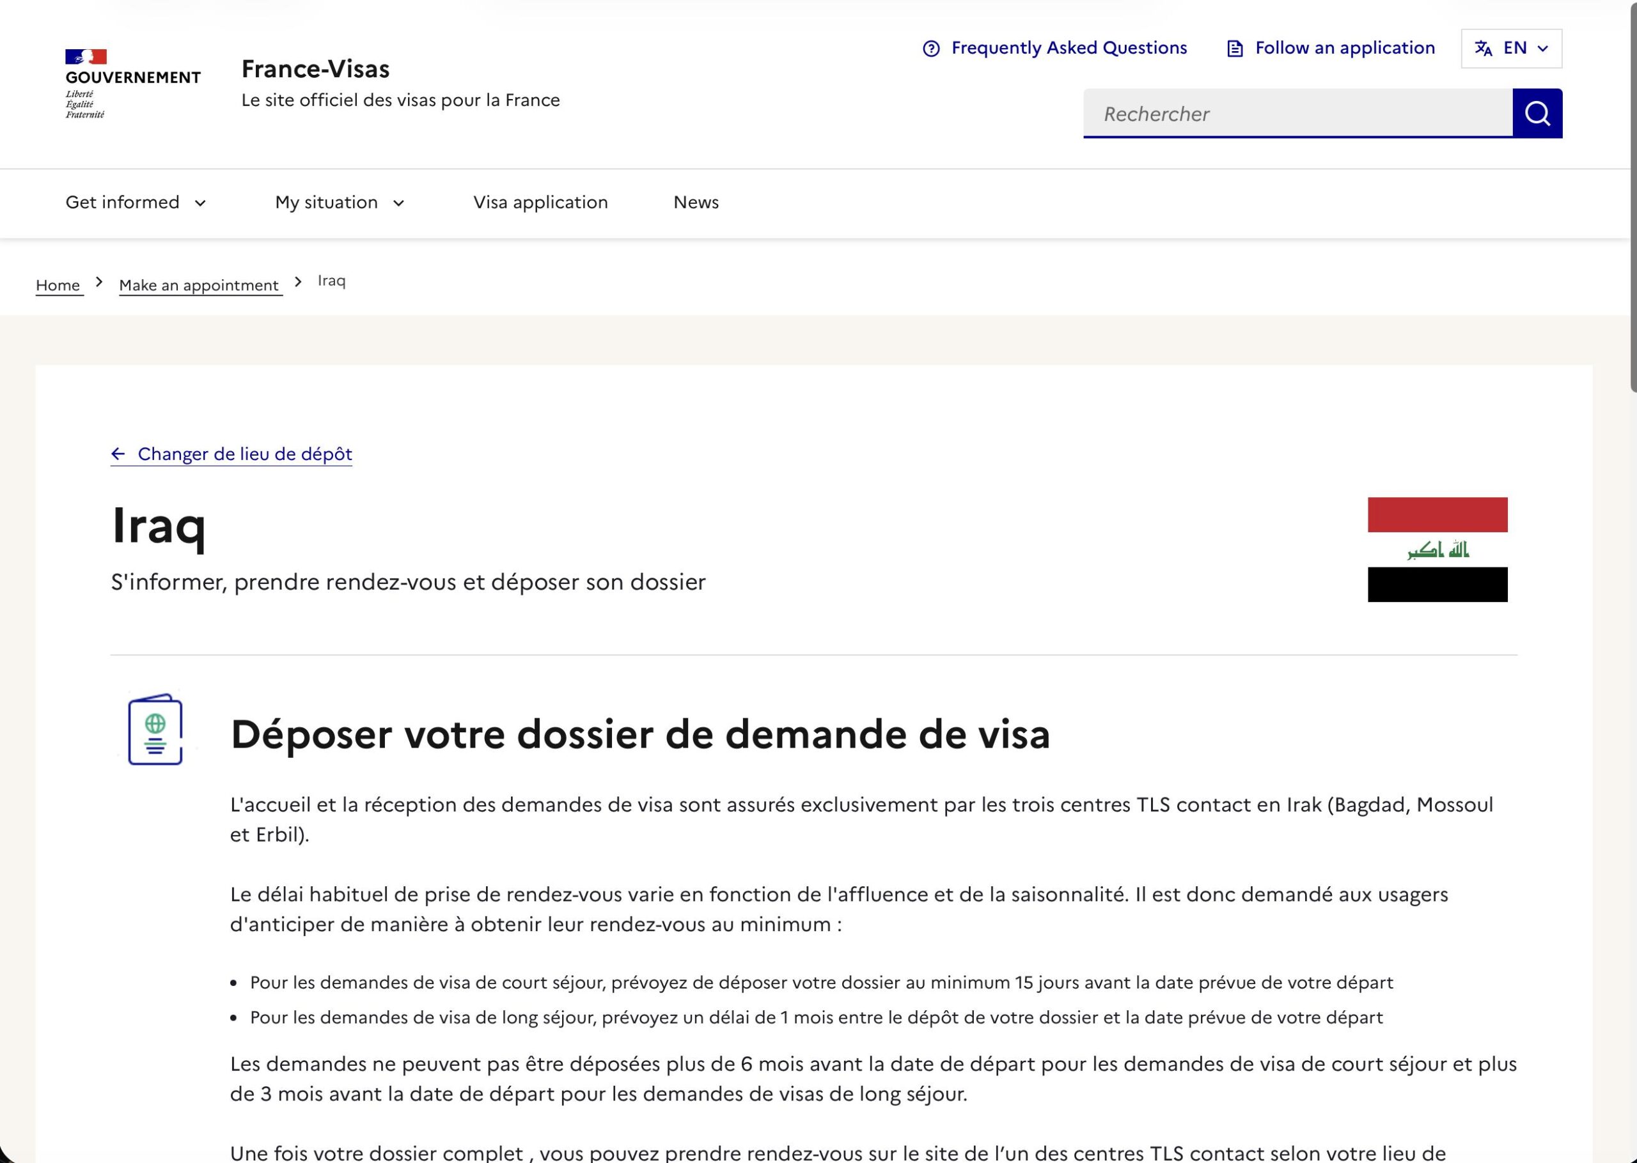Open the News menu item

(x=696, y=203)
